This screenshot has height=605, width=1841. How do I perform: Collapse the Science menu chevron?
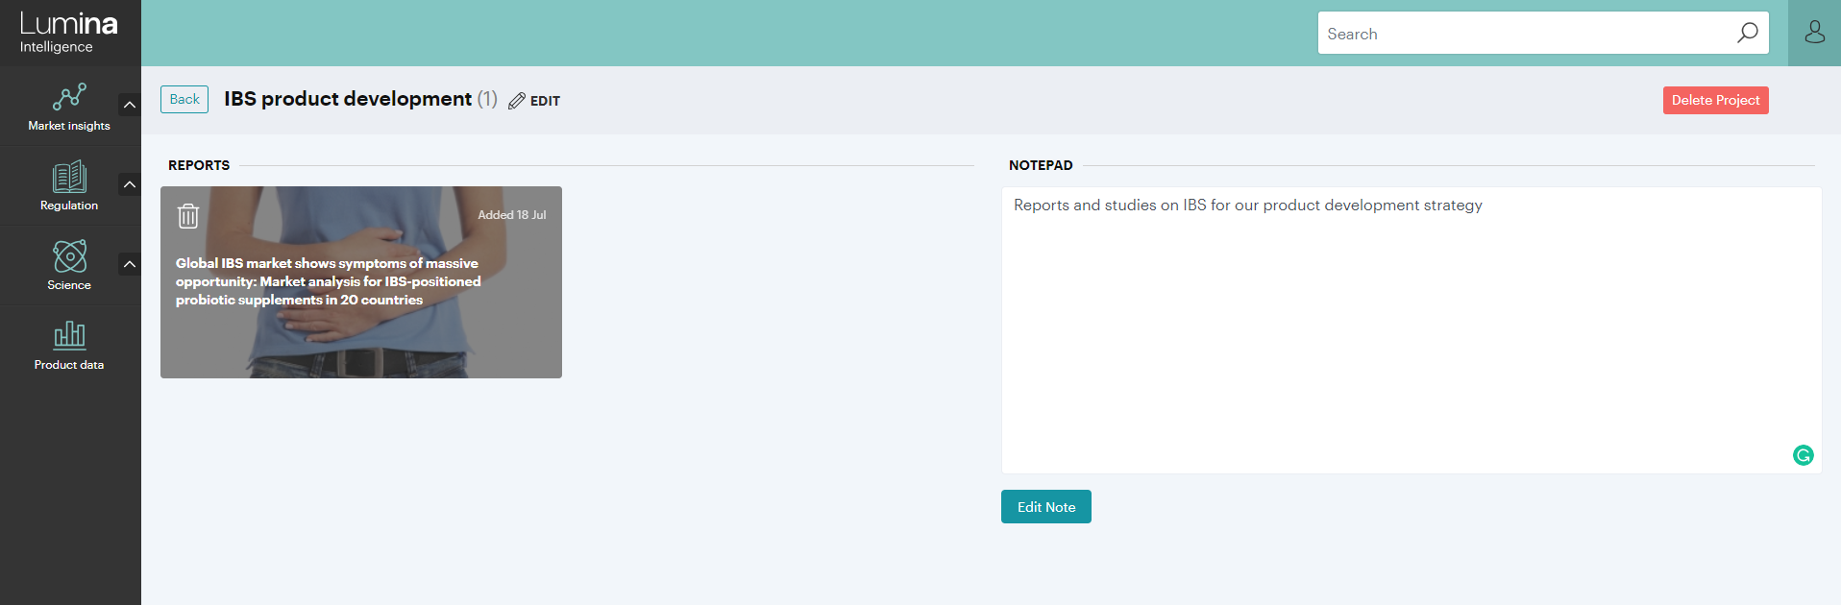click(x=130, y=264)
